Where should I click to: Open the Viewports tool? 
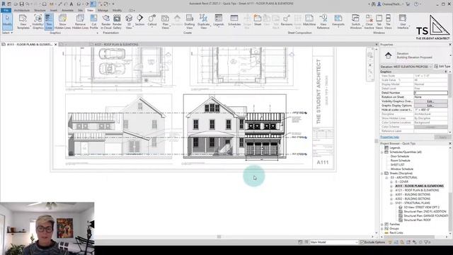point(338,21)
